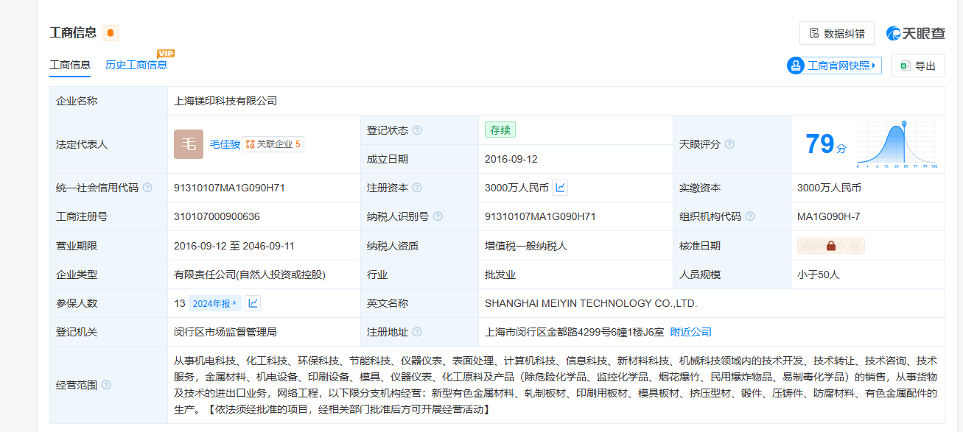Click the help icon next to 天眼评分
Viewport: 963px width, 432px height.
(x=729, y=144)
